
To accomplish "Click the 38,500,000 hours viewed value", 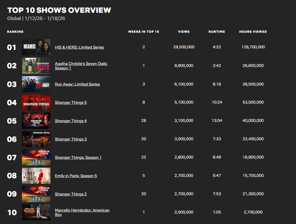I will (x=253, y=84).
